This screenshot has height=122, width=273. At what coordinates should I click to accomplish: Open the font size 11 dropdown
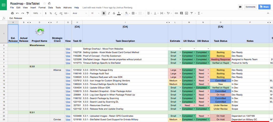point(95,13)
